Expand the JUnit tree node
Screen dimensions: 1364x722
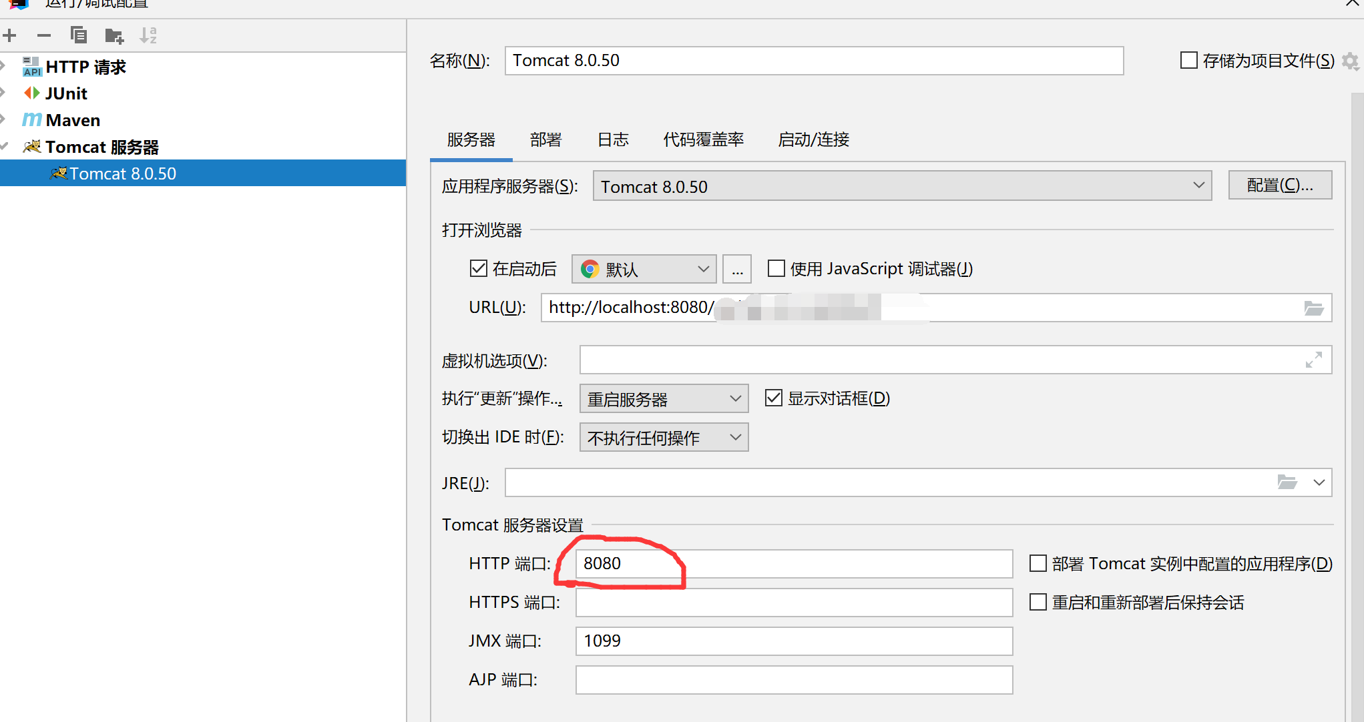tap(3, 92)
